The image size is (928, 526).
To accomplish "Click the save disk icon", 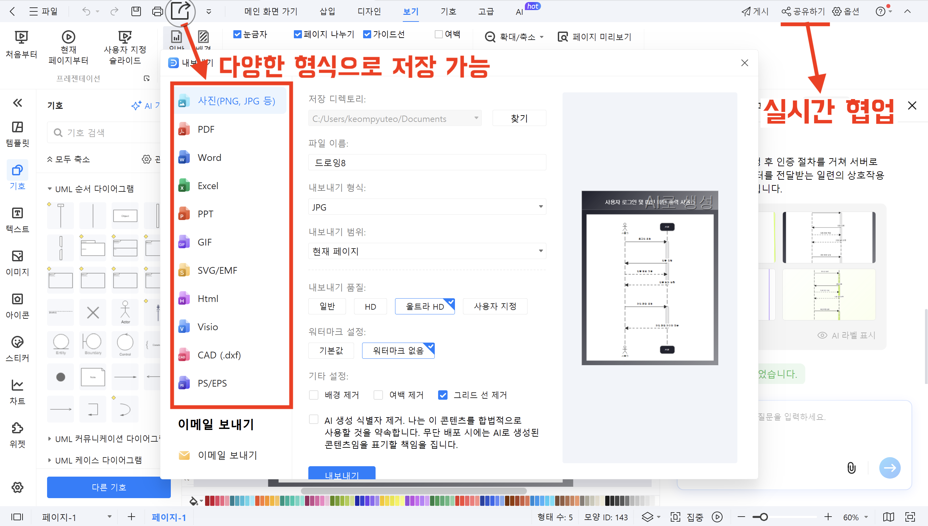I will click(136, 11).
